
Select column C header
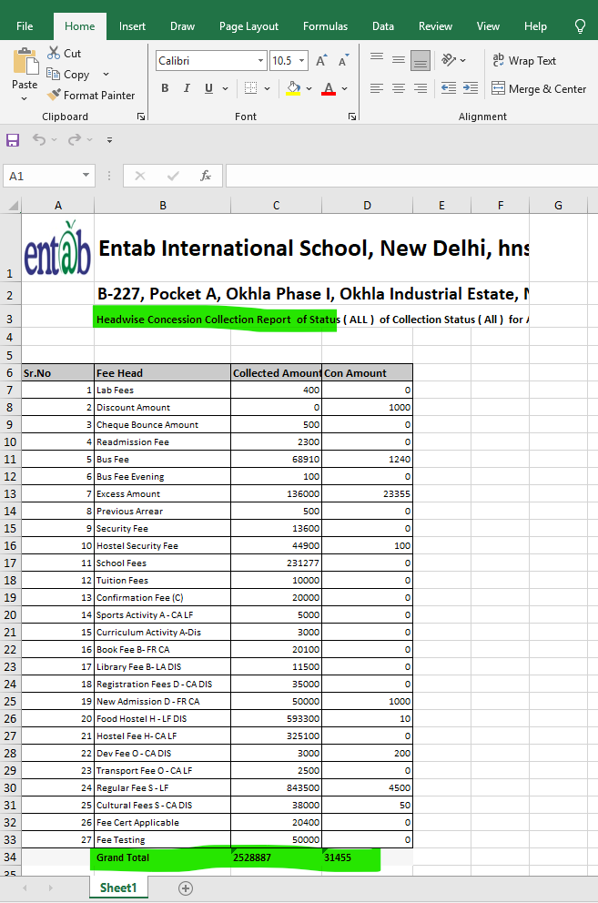pyautogui.click(x=277, y=205)
